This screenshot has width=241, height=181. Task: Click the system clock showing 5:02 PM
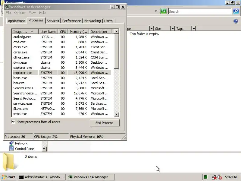click(231, 177)
